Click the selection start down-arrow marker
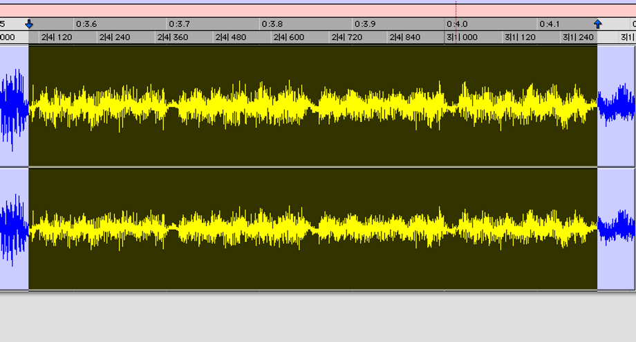 coord(29,24)
